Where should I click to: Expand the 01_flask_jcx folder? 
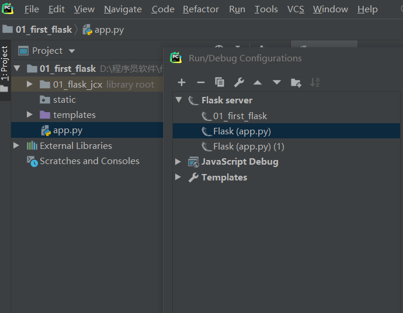tap(30, 84)
